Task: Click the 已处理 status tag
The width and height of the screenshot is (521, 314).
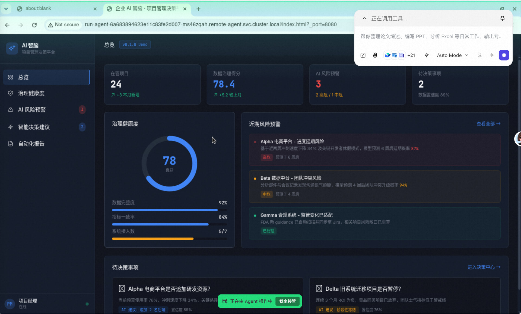Action: (x=268, y=231)
